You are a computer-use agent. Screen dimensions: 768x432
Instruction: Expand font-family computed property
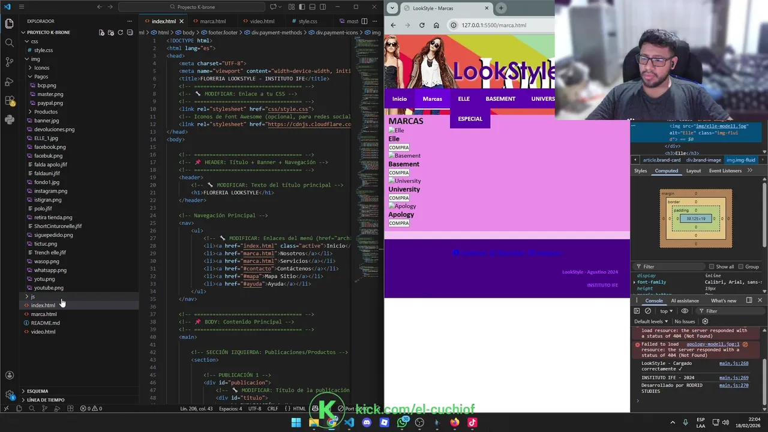tap(635, 282)
